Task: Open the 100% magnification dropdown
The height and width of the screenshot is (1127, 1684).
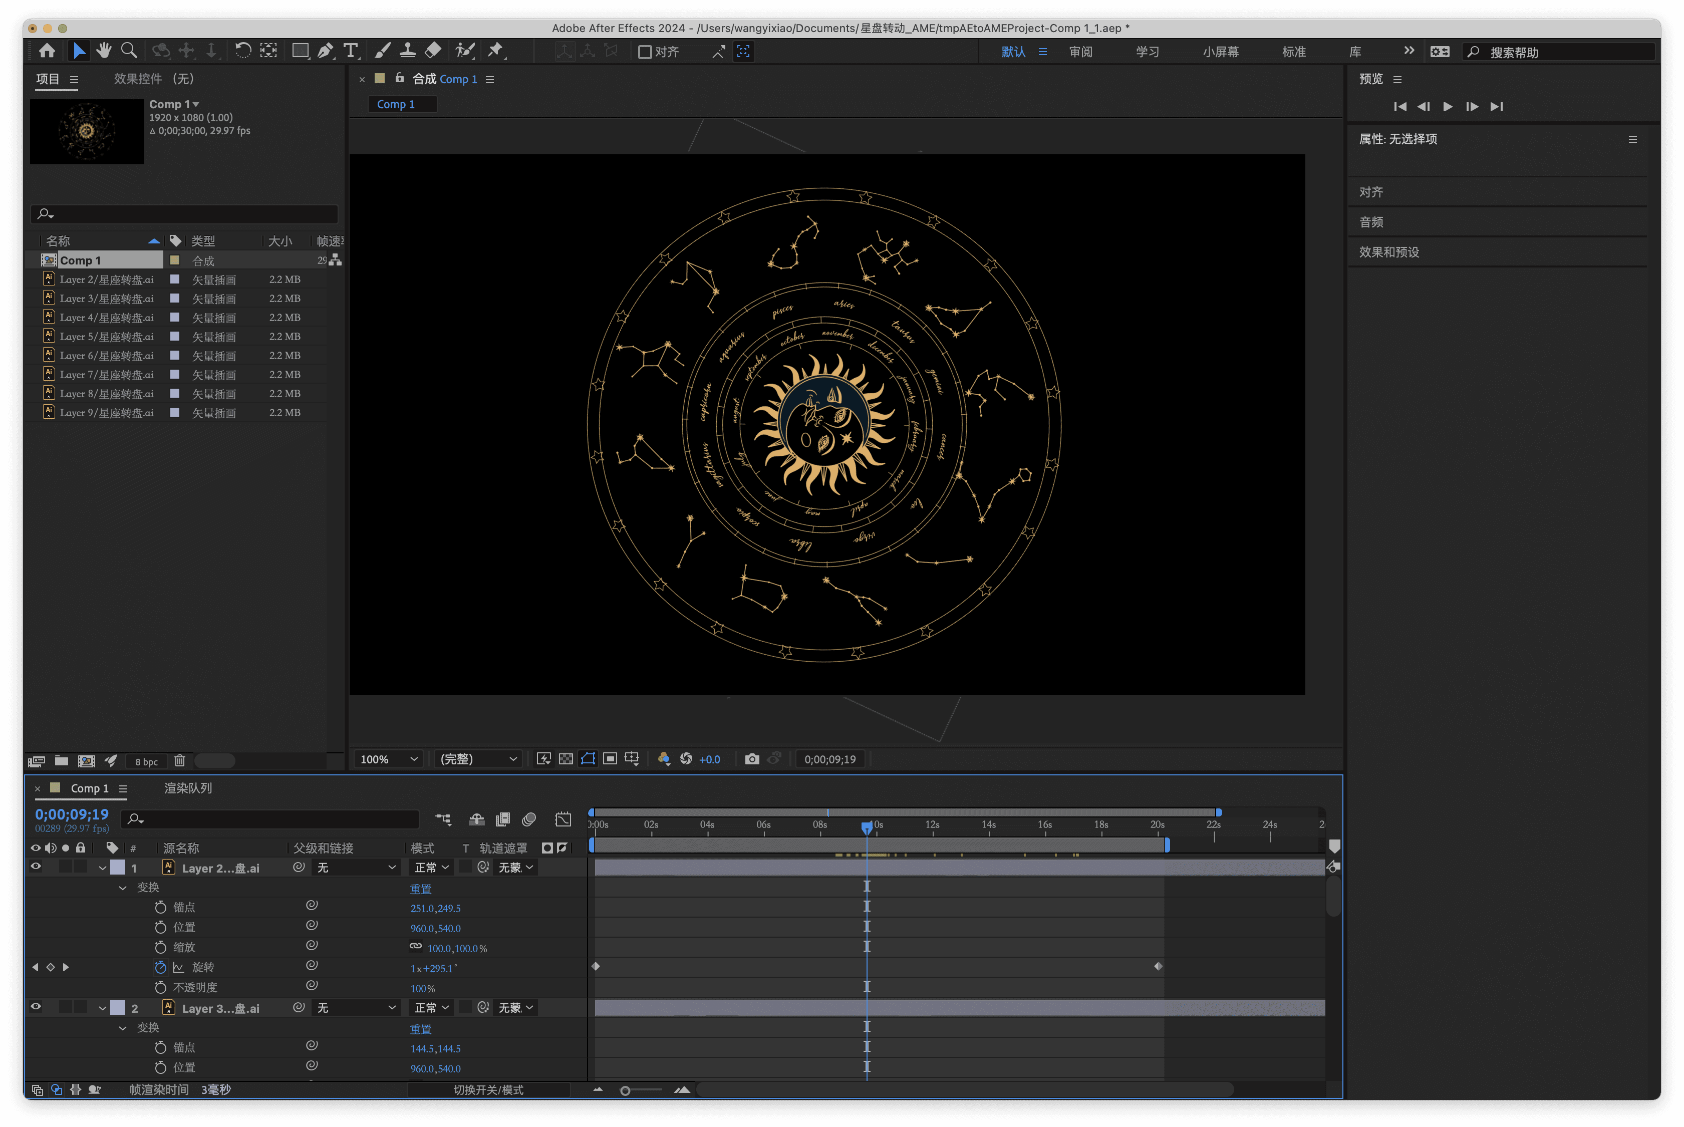Action: 389,759
